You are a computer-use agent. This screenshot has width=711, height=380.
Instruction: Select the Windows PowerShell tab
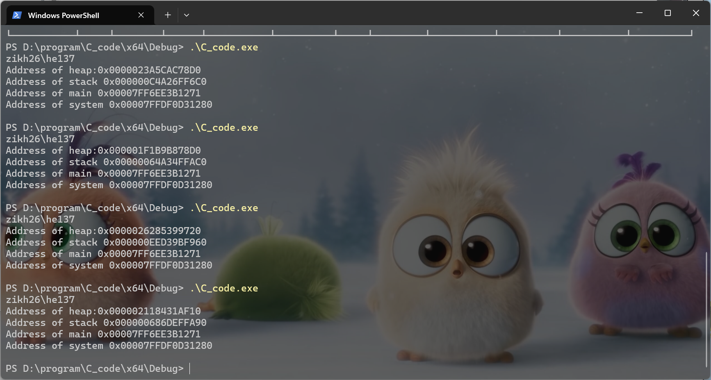click(80, 15)
